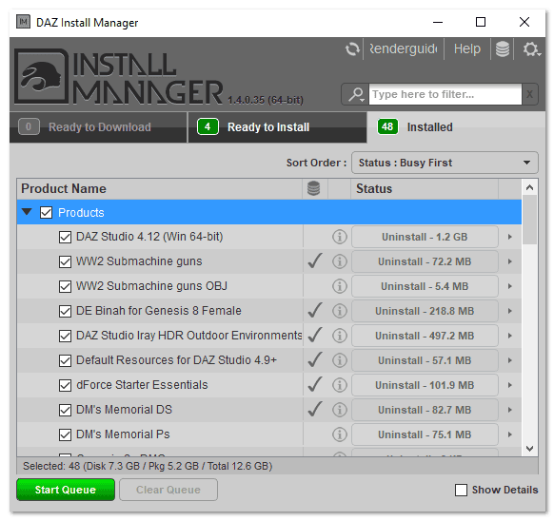Expand arrow for DE Binah row
This screenshot has width=554, height=521.
click(x=510, y=311)
